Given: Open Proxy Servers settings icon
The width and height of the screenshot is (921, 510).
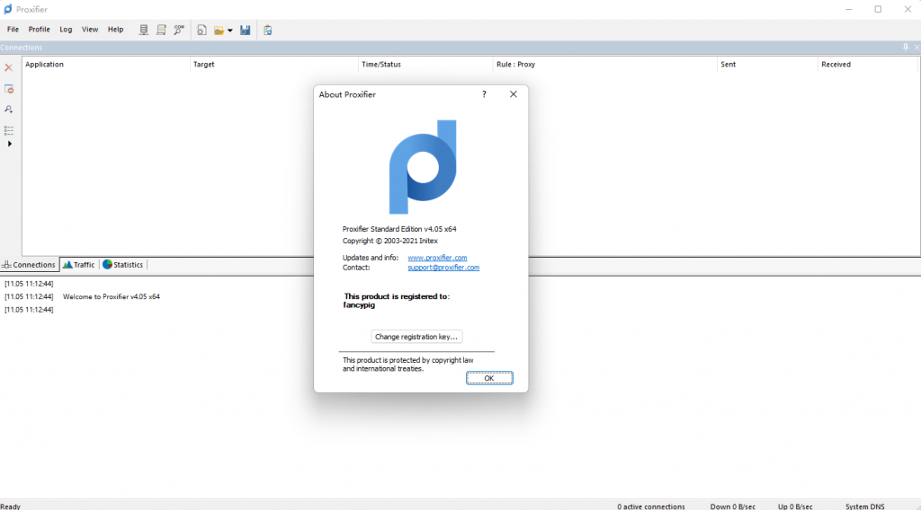Looking at the screenshot, I should tap(143, 30).
